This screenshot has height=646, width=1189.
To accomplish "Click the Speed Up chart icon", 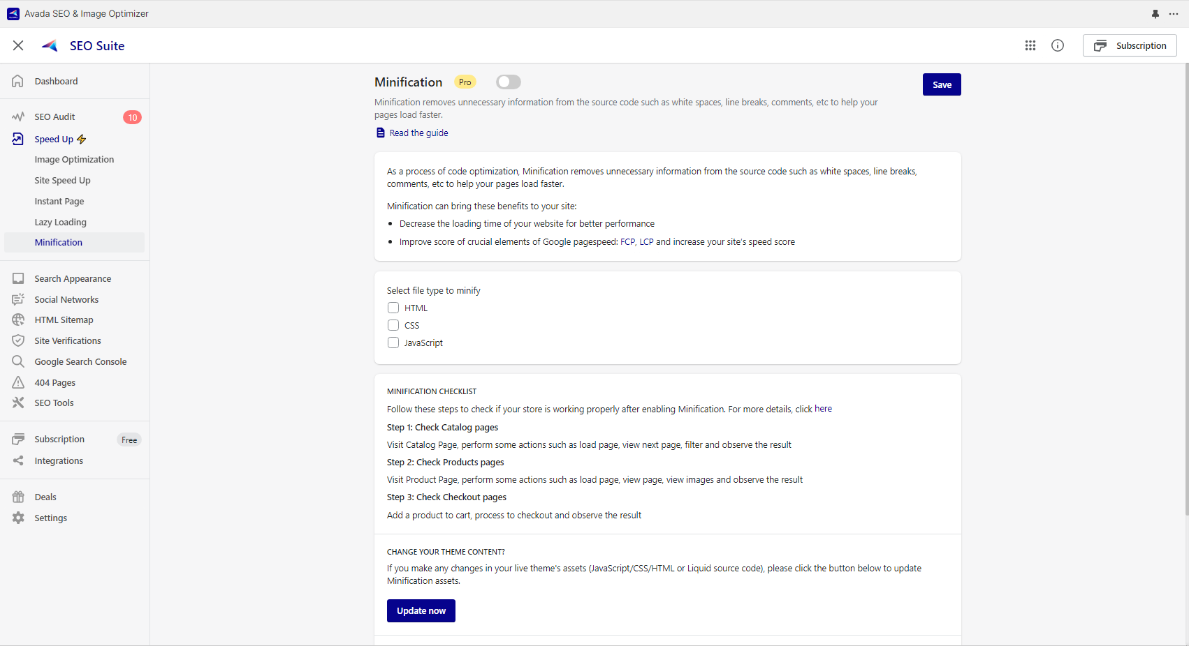I will point(18,139).
